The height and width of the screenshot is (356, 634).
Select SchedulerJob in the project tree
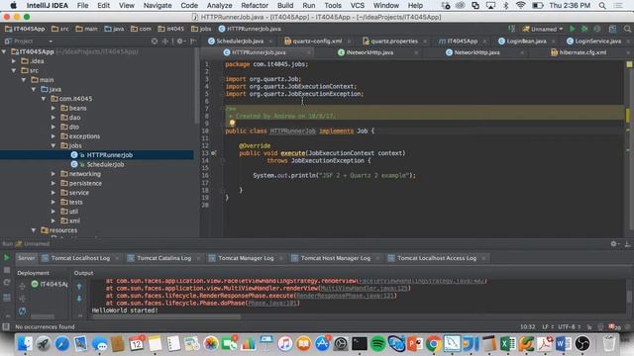[105, 164]
